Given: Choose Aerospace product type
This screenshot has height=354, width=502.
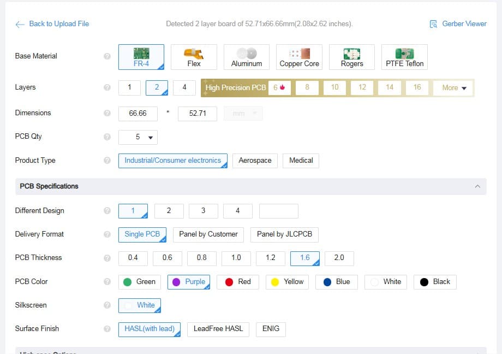Looking at the screenshot, I should 255,161.
